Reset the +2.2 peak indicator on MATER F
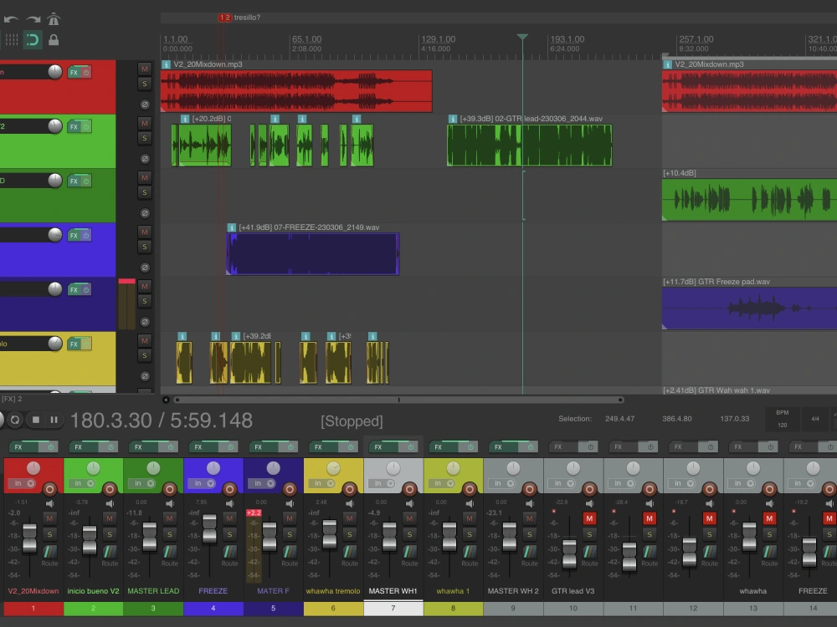This screenshot has height=627, width=837. pos(254,513)
